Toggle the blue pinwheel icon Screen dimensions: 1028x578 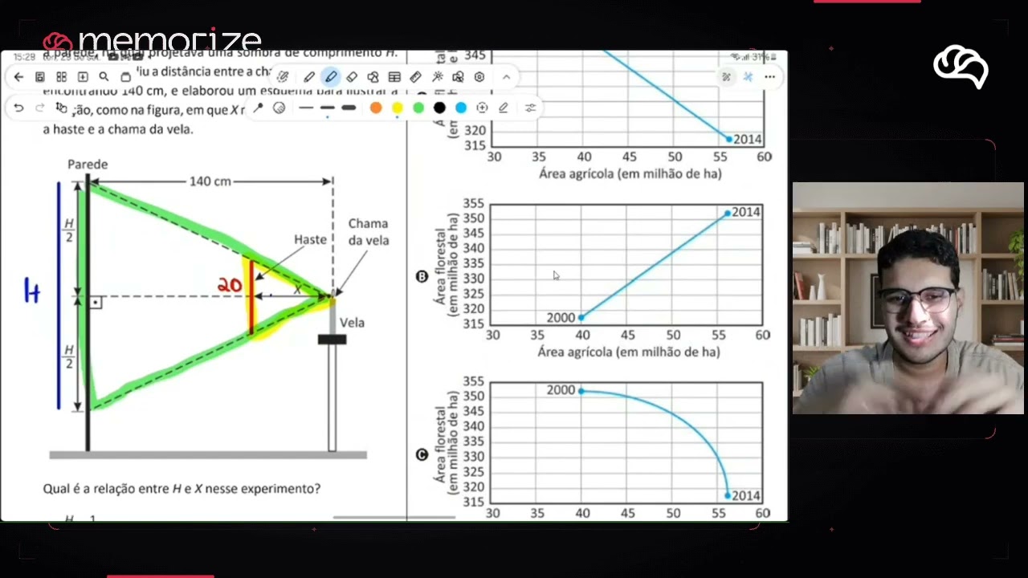coord(748,77)
